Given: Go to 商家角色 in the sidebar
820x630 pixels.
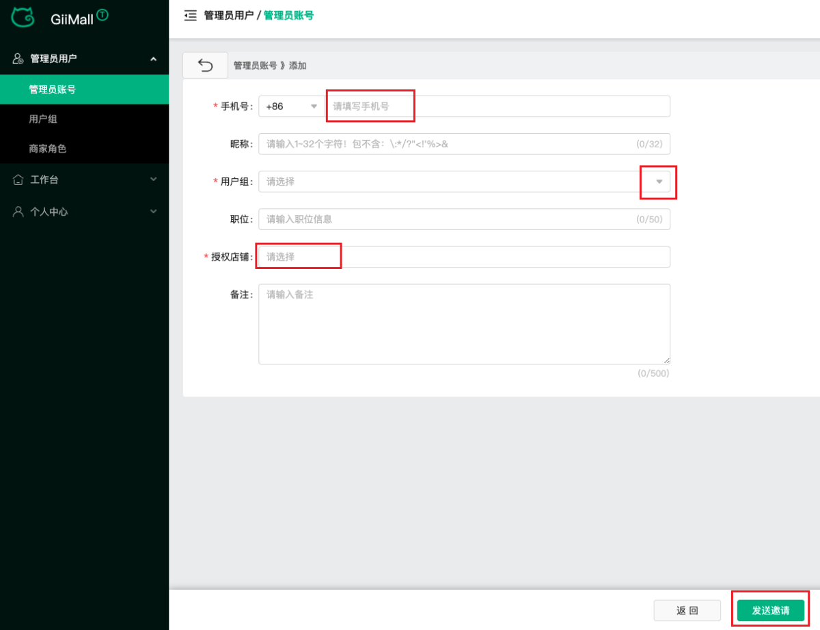Looking at the screenshot, I should pos(47,148).
